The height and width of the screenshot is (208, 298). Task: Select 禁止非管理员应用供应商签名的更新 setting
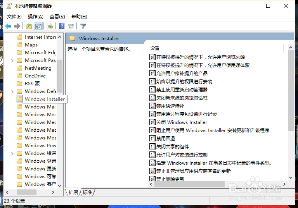190,171
